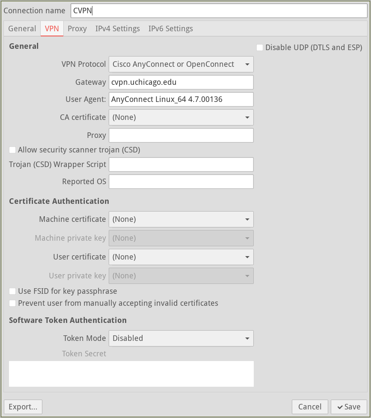Click the Gateway input field
The image size is (371, 418).
(x=181, y=82)
